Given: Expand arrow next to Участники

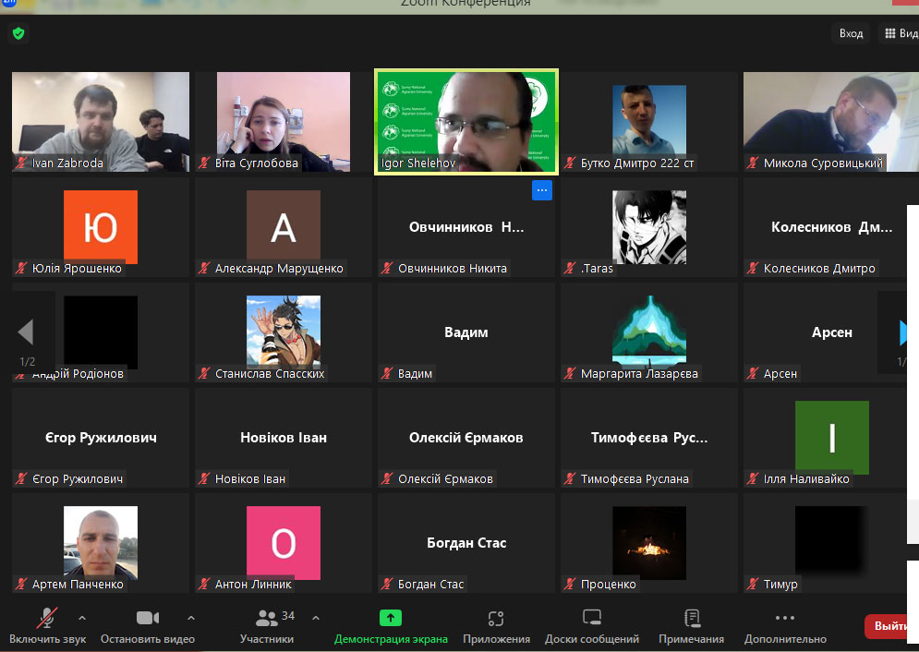Looking at the screenshot, I should 316,618.
